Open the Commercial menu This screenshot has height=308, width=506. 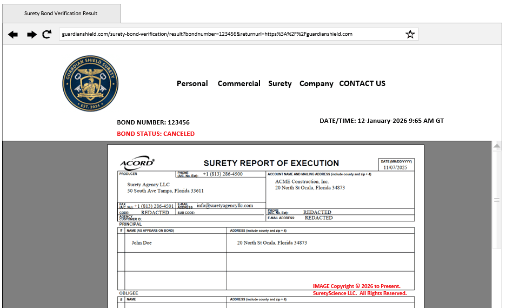[x=239, y=83]
